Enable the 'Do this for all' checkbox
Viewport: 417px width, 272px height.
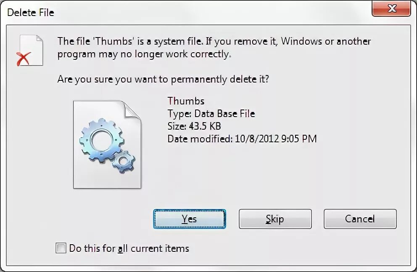click(x=61, y=248)
